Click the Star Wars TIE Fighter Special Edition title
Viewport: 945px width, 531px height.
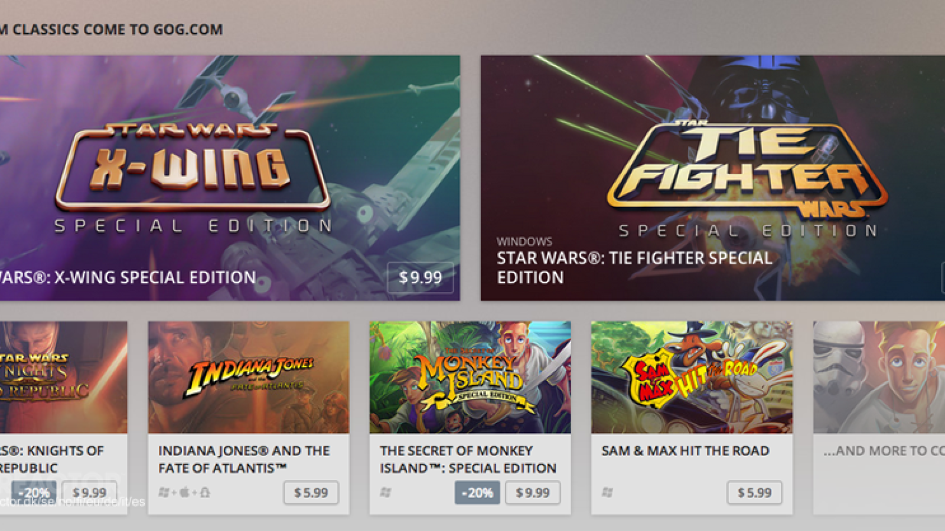(x=634, y=268)
